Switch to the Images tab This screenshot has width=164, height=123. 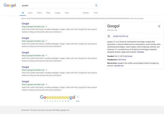58,13
